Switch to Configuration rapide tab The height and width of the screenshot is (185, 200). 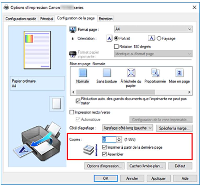[21, 19]
